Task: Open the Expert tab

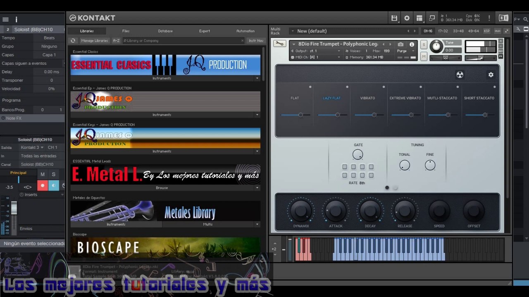Action: point(205,31)
